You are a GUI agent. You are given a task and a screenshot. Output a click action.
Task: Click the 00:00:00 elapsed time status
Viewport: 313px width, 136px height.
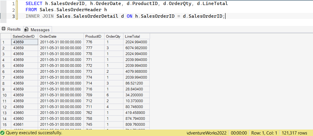point(239,133)
